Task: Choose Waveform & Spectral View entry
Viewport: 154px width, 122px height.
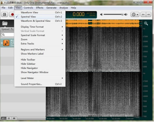Action: [40, 21]
